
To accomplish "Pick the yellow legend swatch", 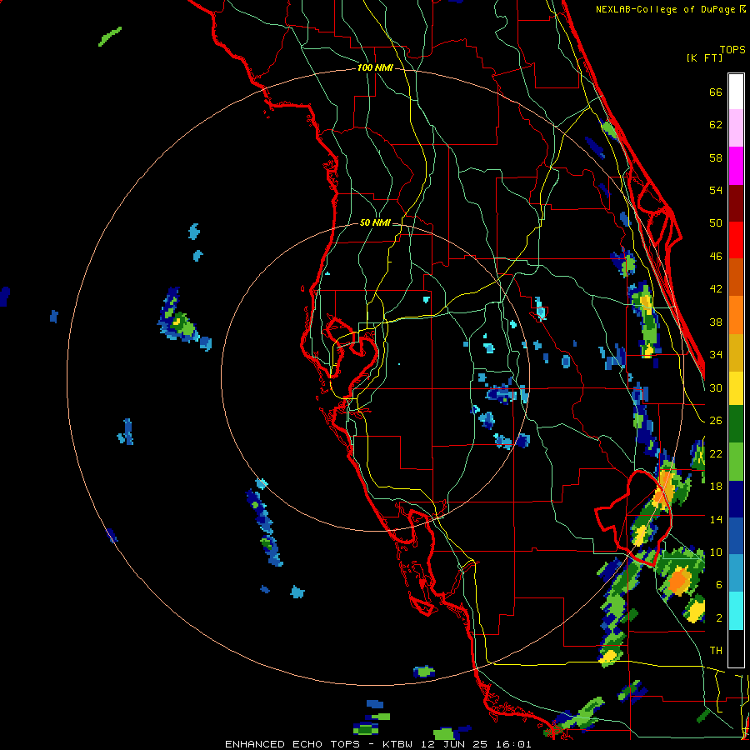I will (x=736, y=388).
